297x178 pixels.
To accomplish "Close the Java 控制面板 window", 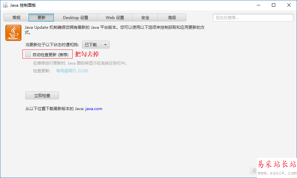I will point(289,5).
